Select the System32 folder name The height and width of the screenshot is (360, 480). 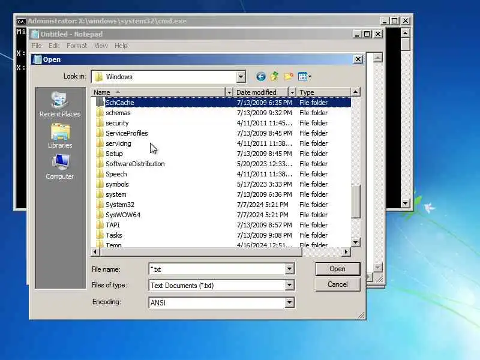point(120,205)
